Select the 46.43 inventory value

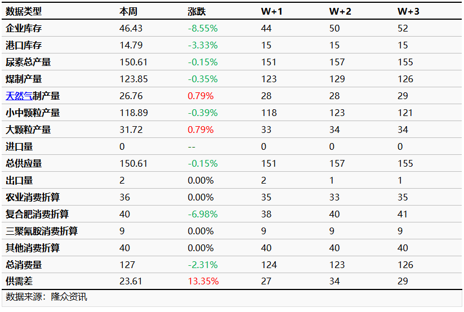click(x=131, y=28)
